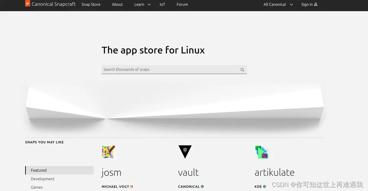
Task: Open the josm snap title
Action: [112, 173]
